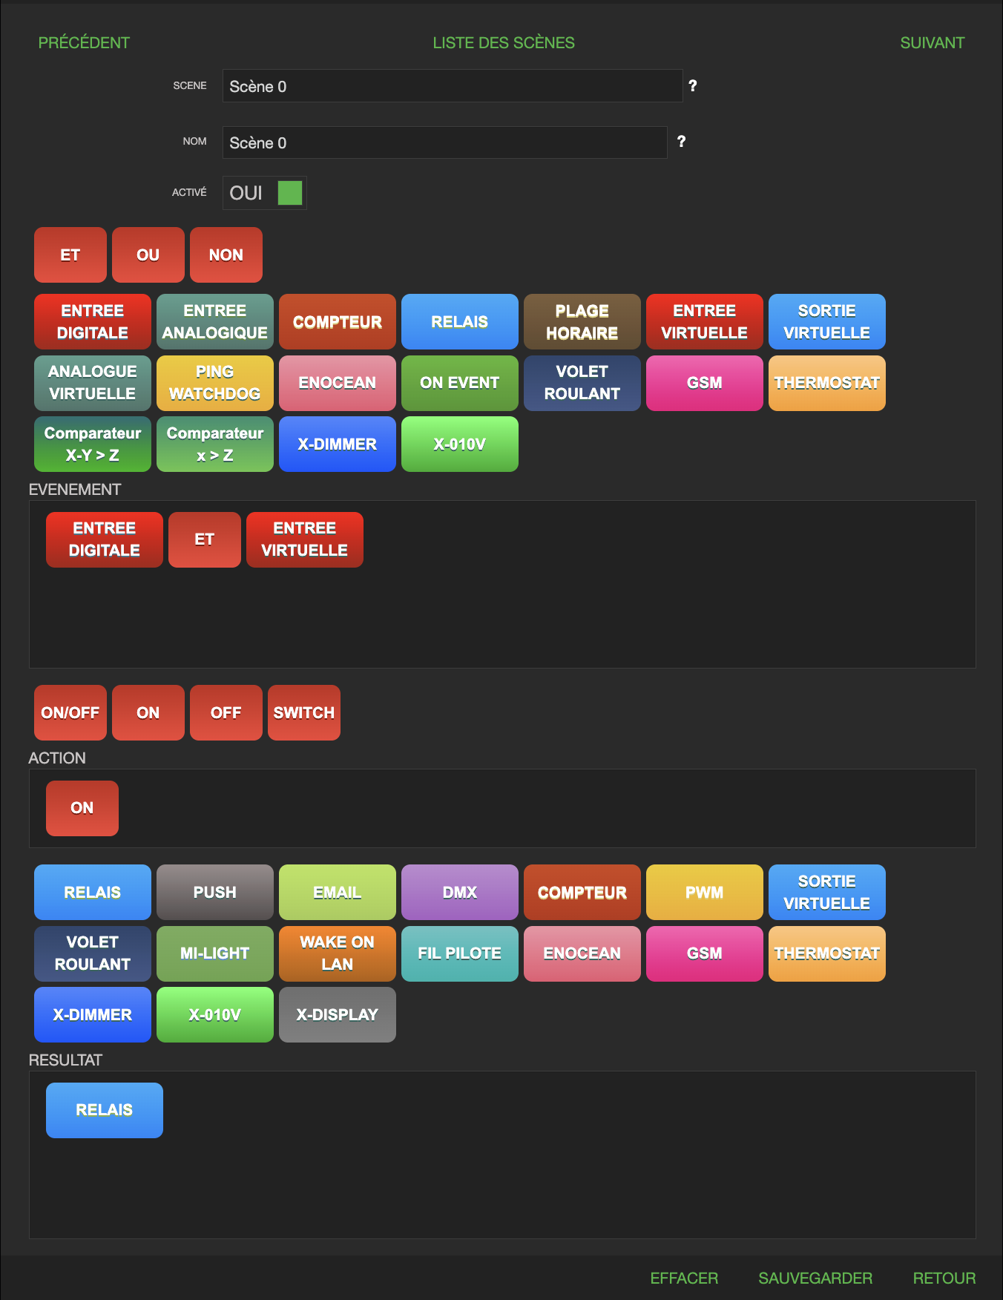Select the Plage Horaire event block
The image size is (1003, 1300).
[582, 322]
